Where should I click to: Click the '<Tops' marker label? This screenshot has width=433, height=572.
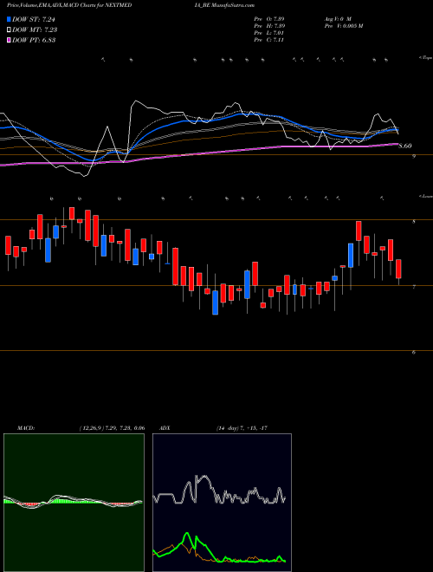(x=426, y=58)
